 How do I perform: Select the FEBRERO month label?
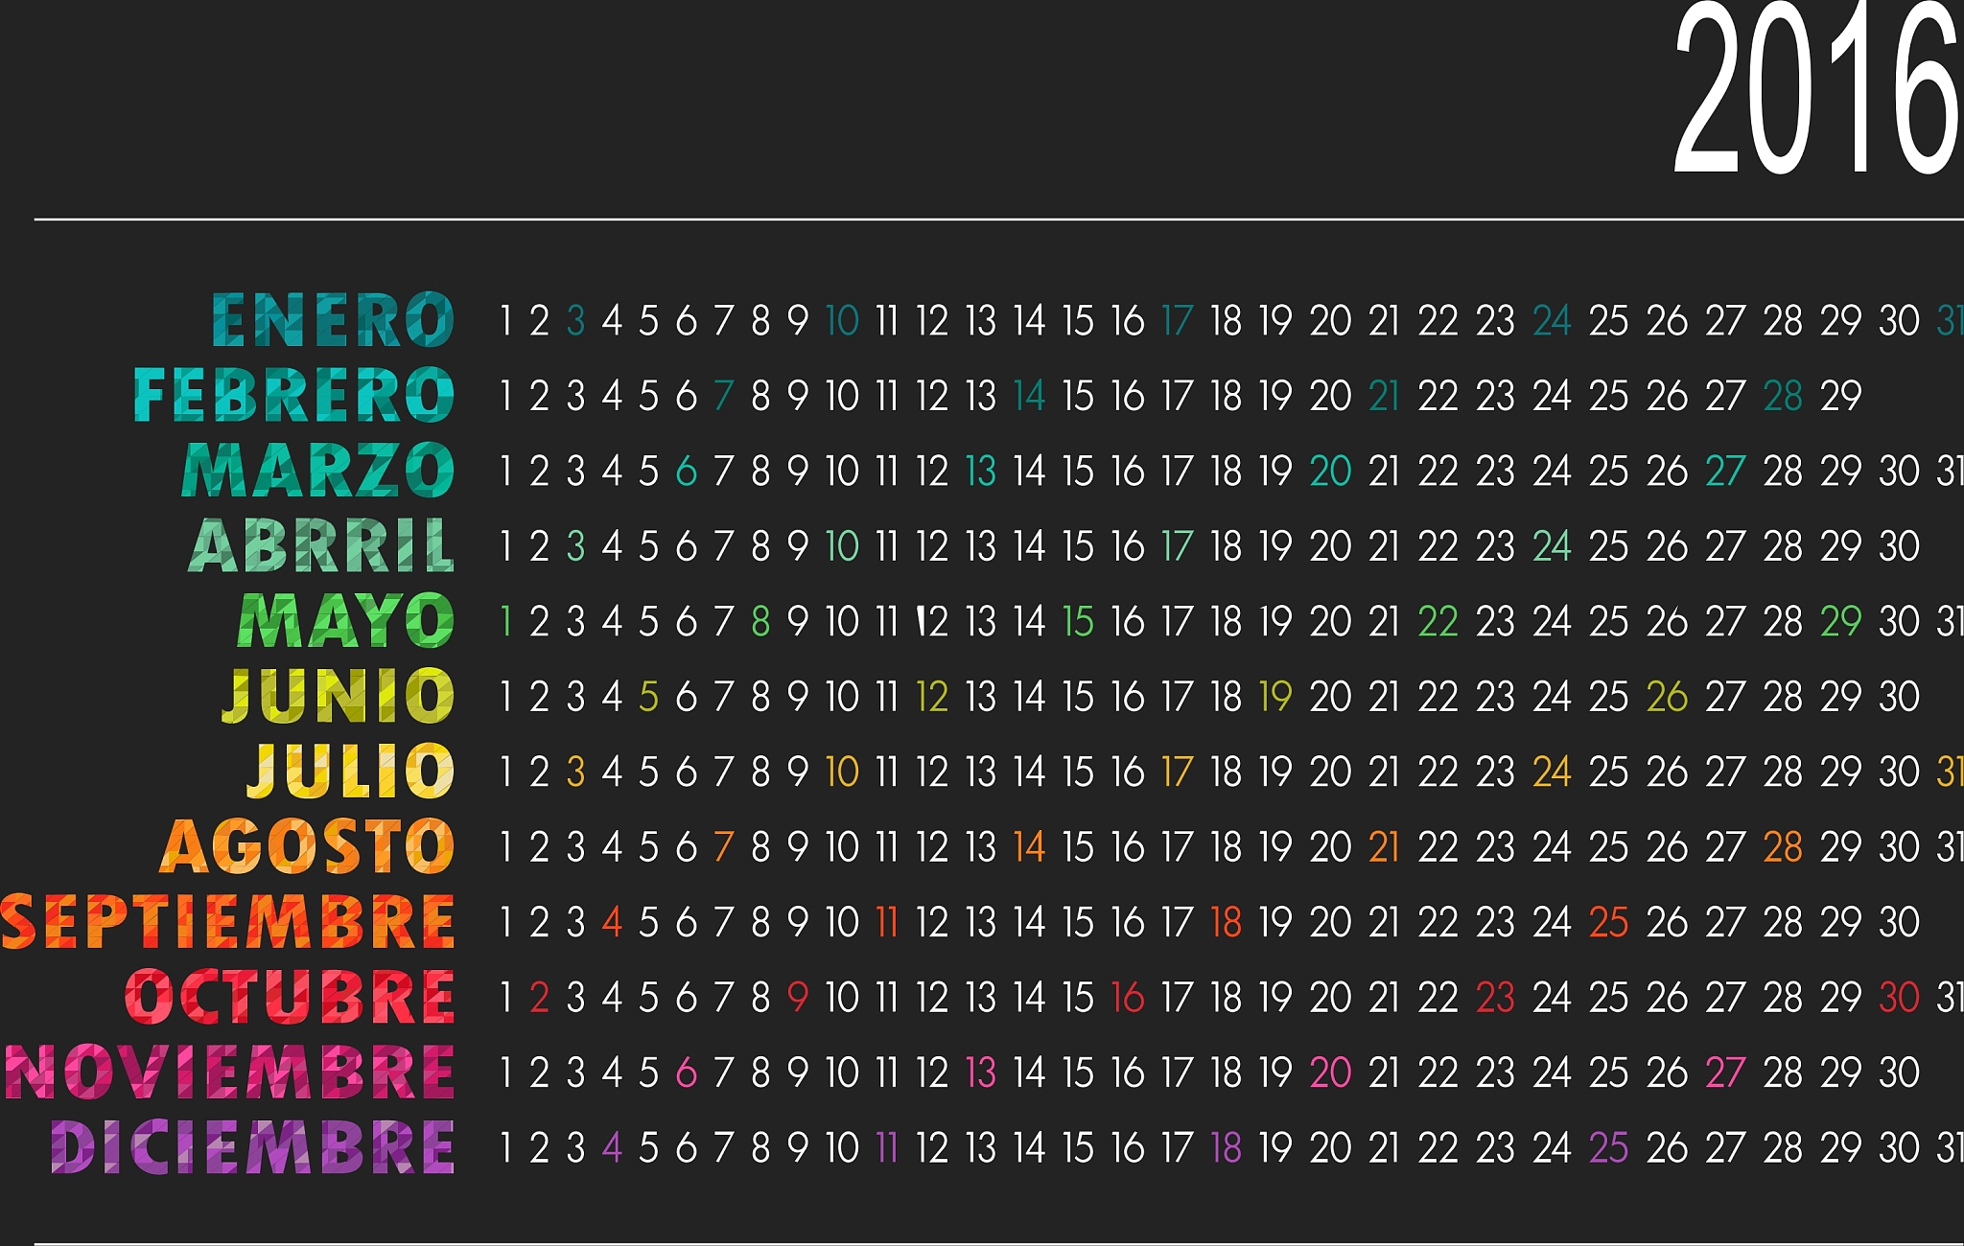[294, 395]
